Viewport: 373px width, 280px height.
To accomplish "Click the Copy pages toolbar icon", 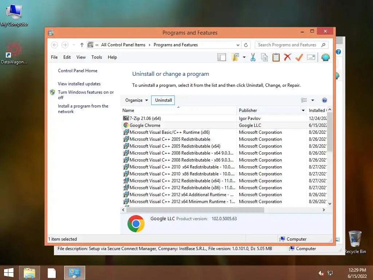I will coord(264,57).
